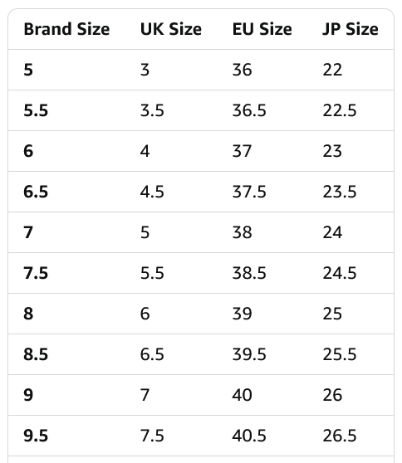Click JP size 22 cell
Screen dimensions: 402x463
[332, 70]
